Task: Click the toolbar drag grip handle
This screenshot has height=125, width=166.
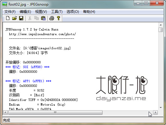Action: coord(4,18)
